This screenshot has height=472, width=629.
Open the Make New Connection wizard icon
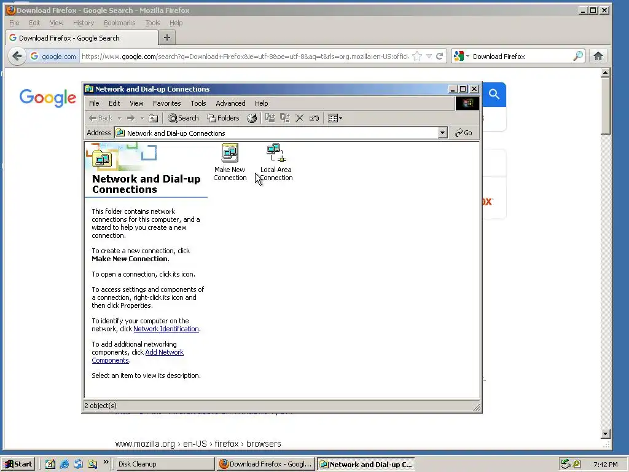tap(230, 162)
